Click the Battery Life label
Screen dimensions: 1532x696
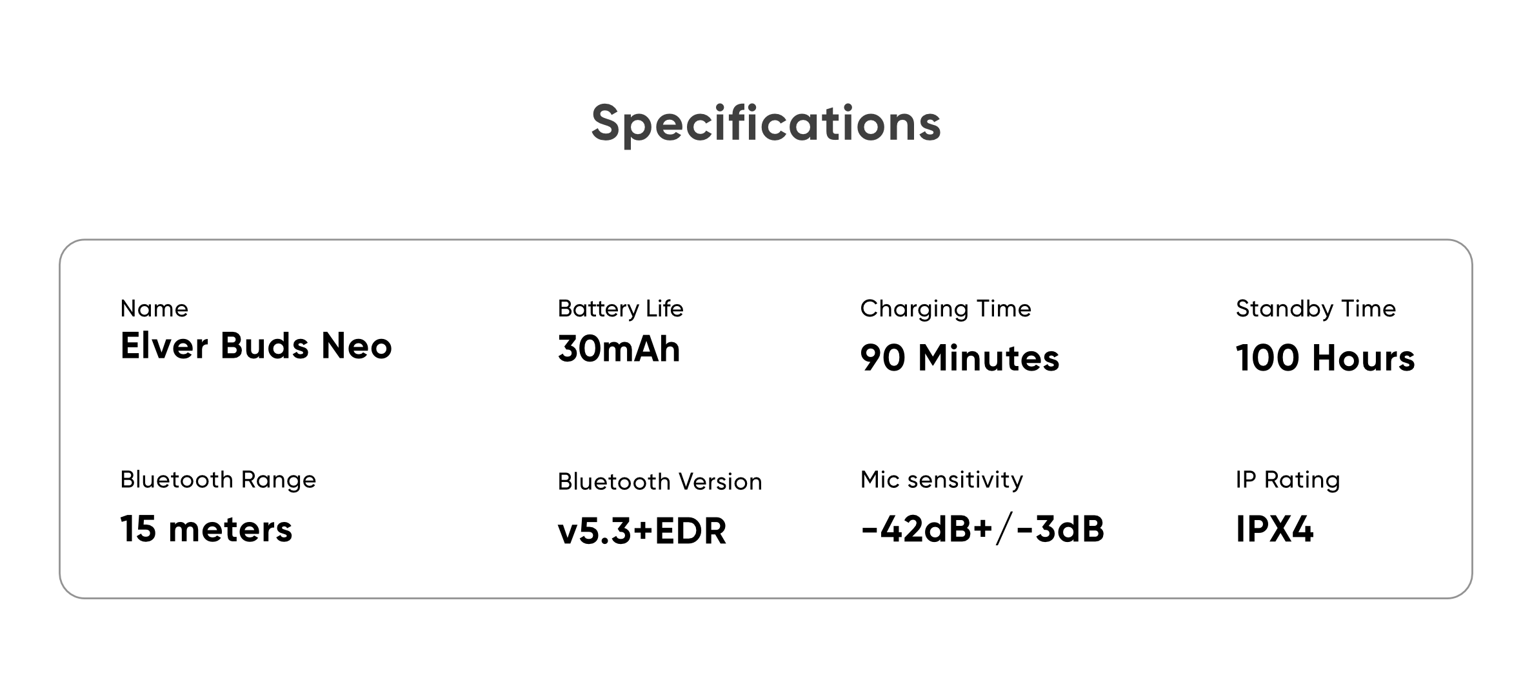click(620, 309)
